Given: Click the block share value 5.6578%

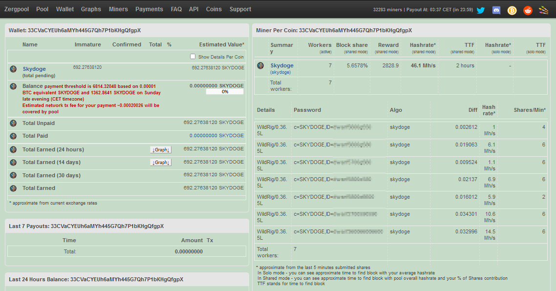Looking at the screenshot, I should coord(357,65).
